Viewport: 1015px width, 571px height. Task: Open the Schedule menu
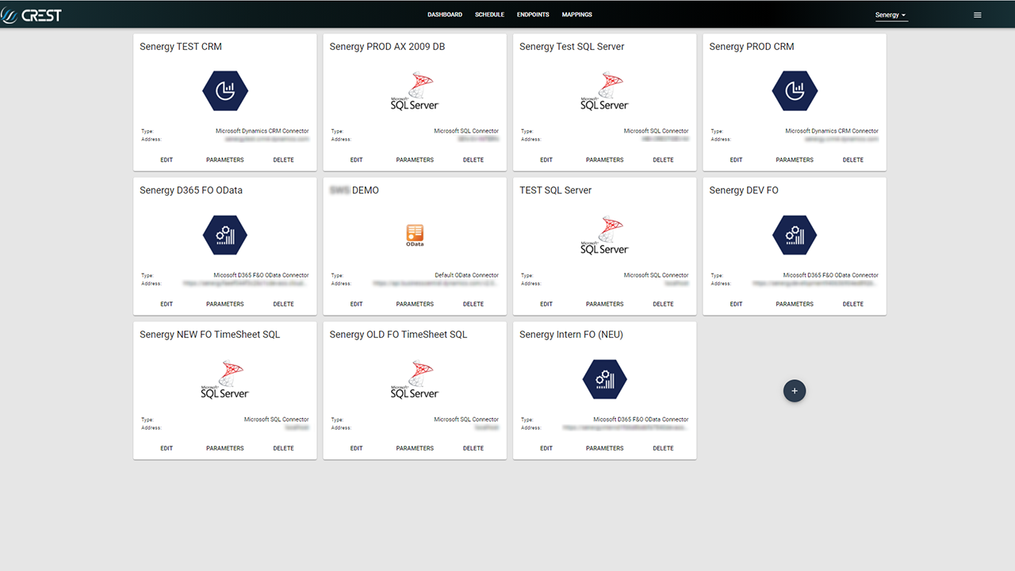point(489,14)
